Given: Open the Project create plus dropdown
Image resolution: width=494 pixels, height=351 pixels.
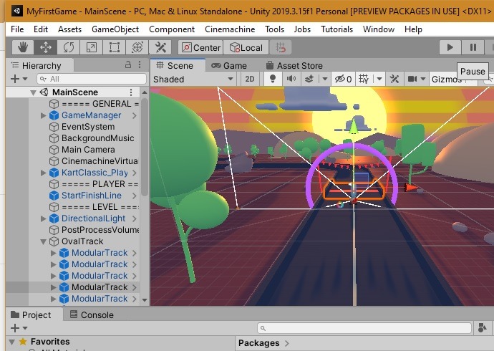Looking at the screenshot, I should 19,328.
